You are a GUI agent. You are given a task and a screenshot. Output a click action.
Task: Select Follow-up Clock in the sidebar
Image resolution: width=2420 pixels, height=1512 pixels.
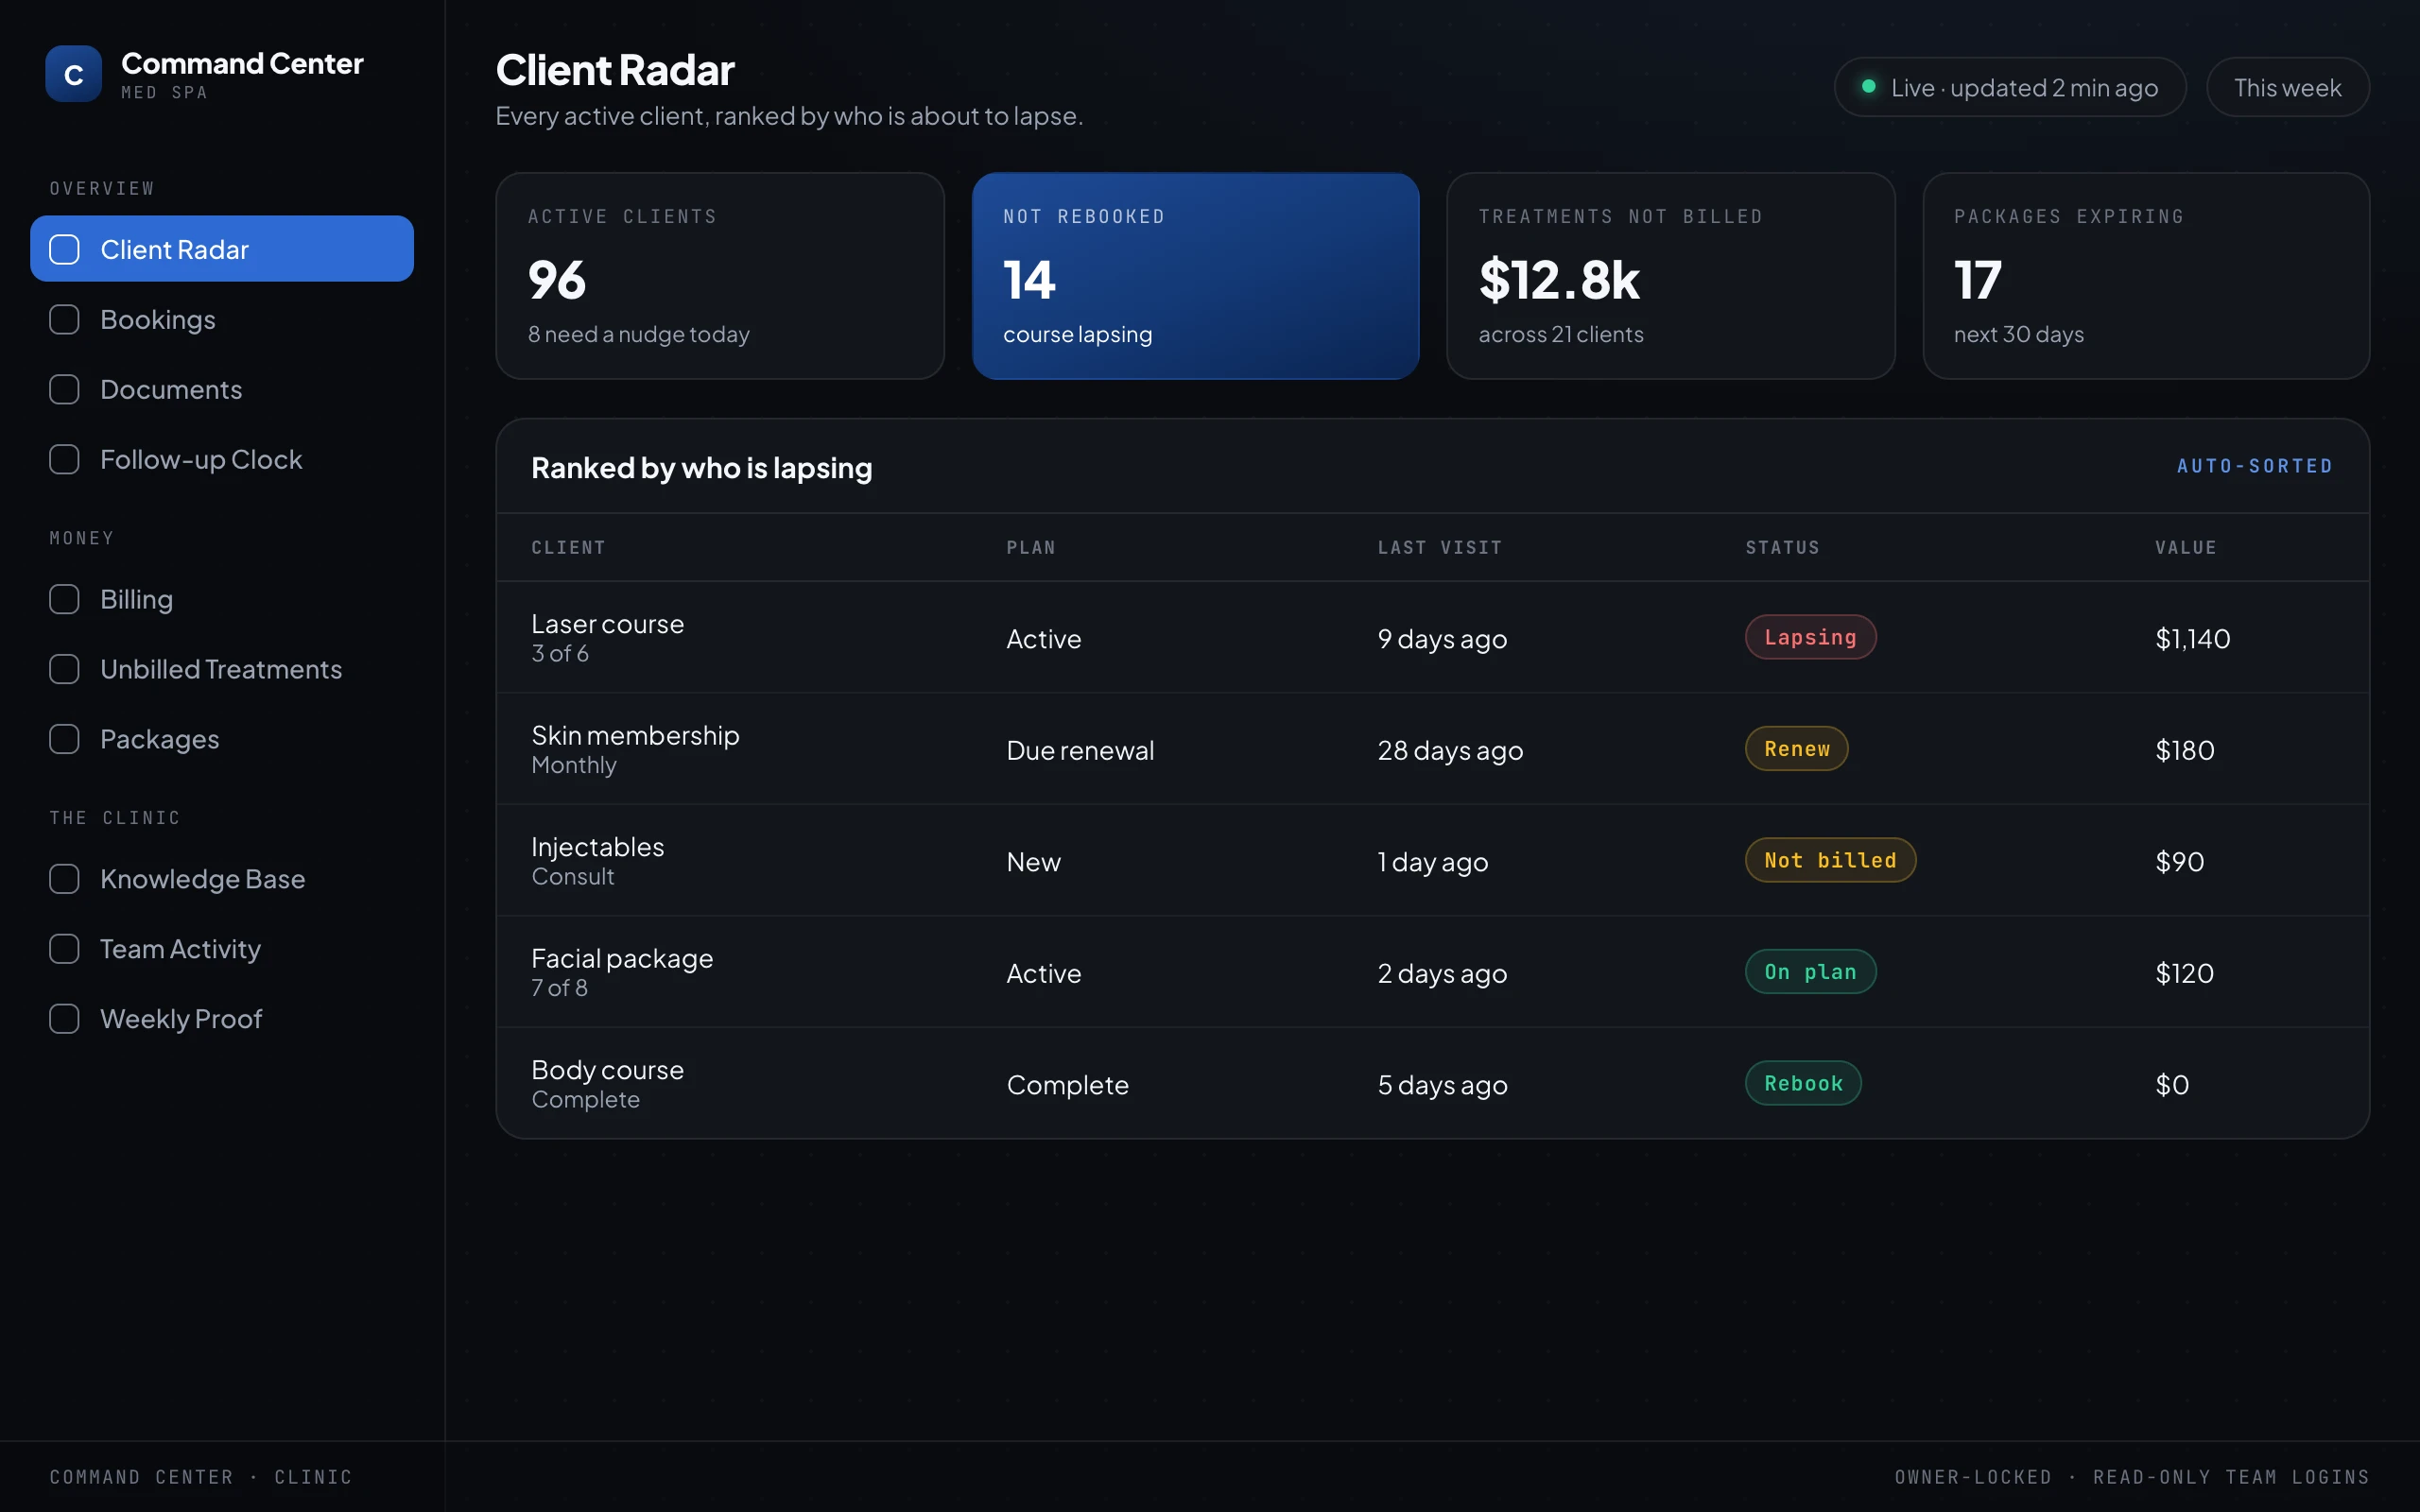pos(222,459)
